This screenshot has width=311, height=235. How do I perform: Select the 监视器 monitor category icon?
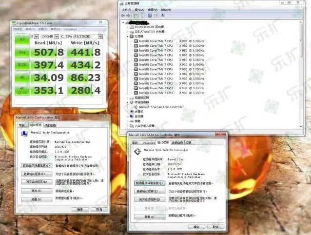(132, 117)
